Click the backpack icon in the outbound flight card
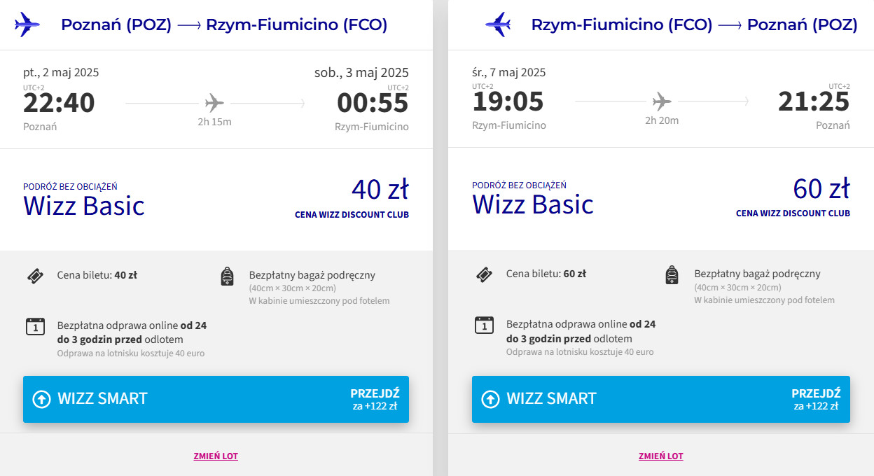 pos(227,276)
